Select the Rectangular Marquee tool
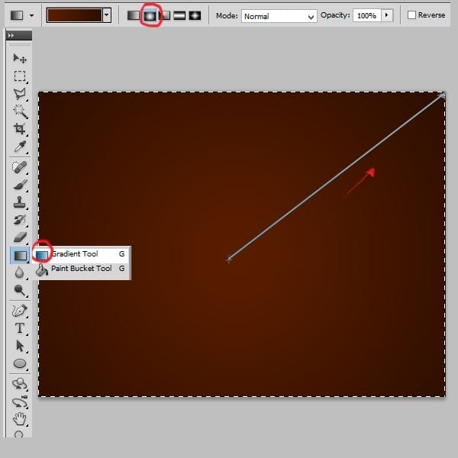Screen dimensions: 458x458 click(x=20, y=76)
